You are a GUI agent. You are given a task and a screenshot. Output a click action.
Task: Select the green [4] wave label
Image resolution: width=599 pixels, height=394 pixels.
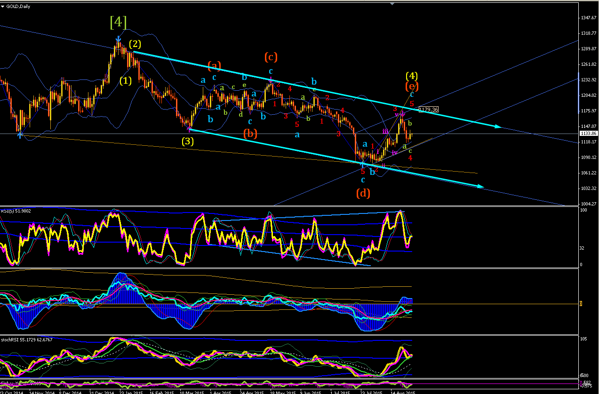pyautogui.click(x=118, y=22)
